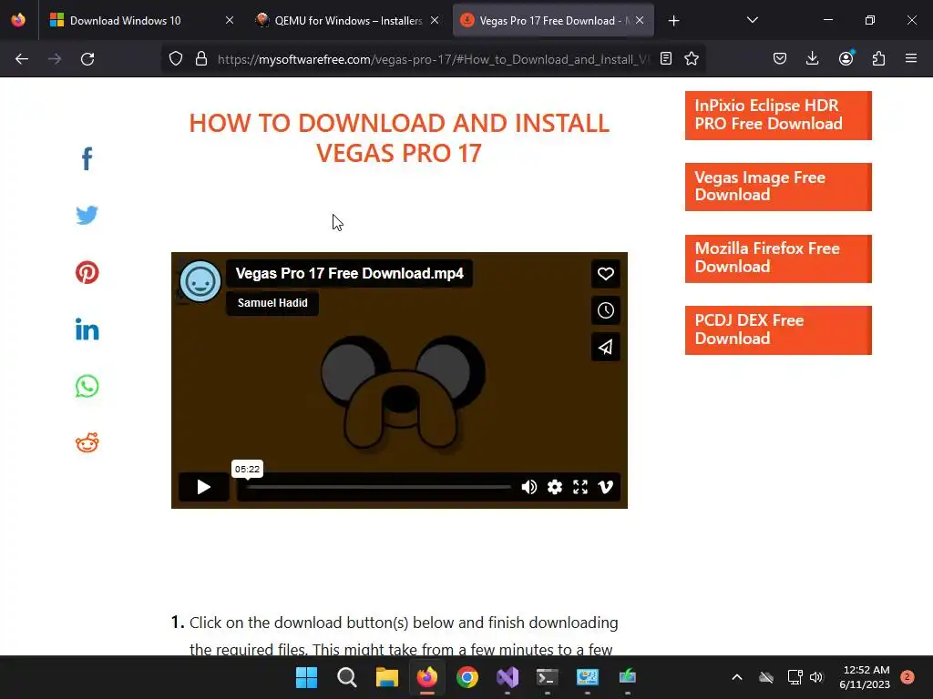Screen dimensions: 933x699
Task: Open Samuel Hadid's avatar profile
Action: tap(200, 281)
